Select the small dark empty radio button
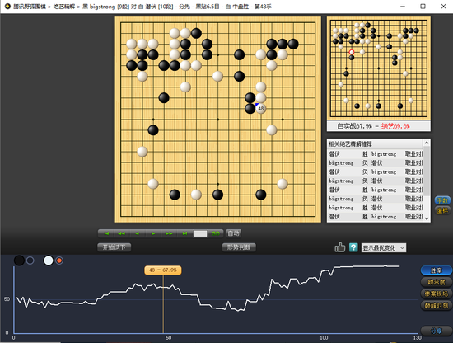The width and height of the screenshot is (453, 343). click(30, 261)
